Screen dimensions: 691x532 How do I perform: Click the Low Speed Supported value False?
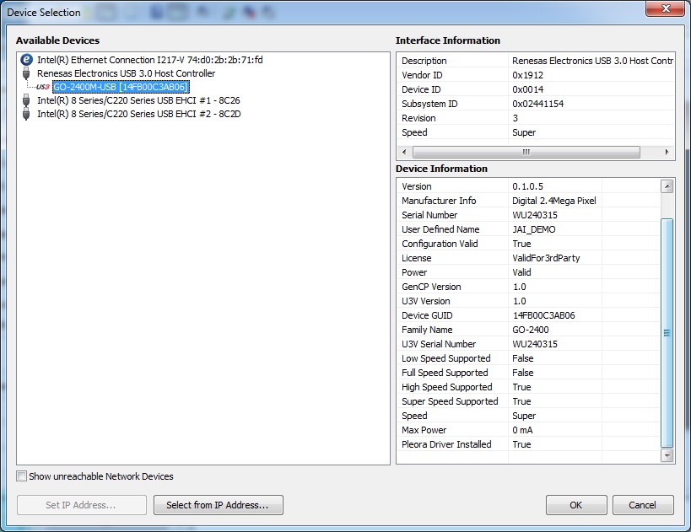pyautogui.click(x=522, y=358)
